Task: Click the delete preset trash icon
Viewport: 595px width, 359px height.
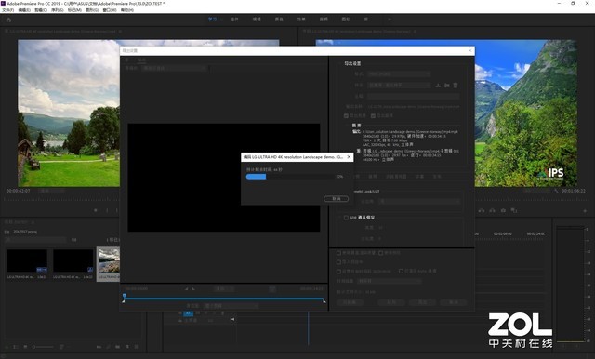Action: [x=456, y=86]
